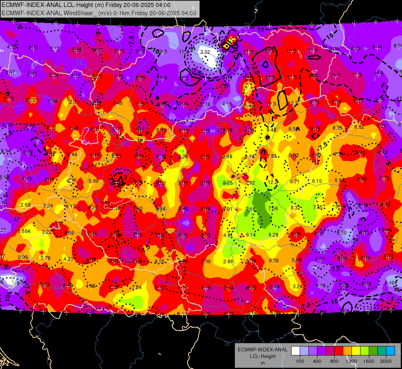Select the orange legend swatch
This screenshot has height=369, width=402.
[x=347, y=351]
